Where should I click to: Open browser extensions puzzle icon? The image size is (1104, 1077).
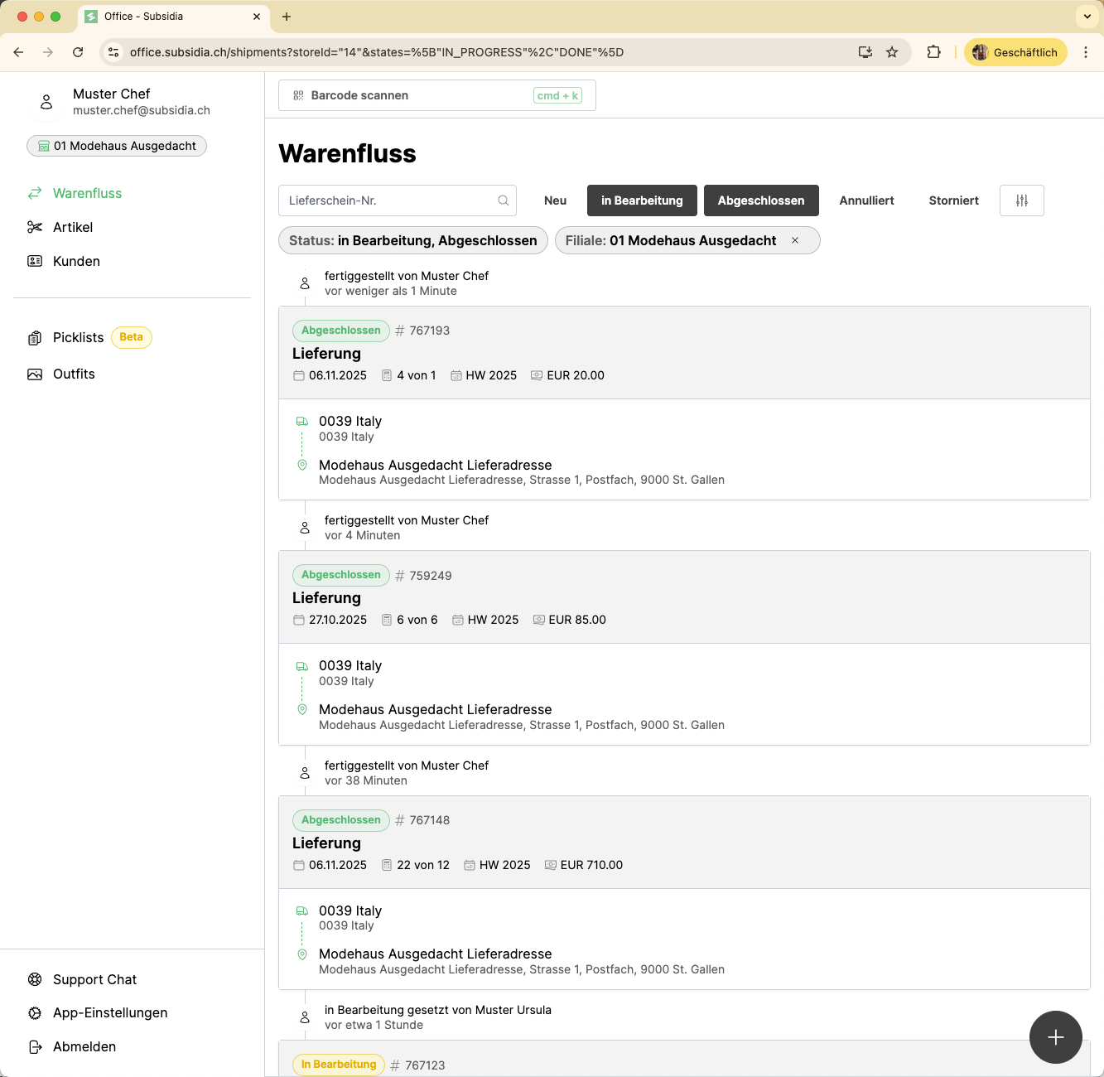pyautogui.click(x=933, y=52)
